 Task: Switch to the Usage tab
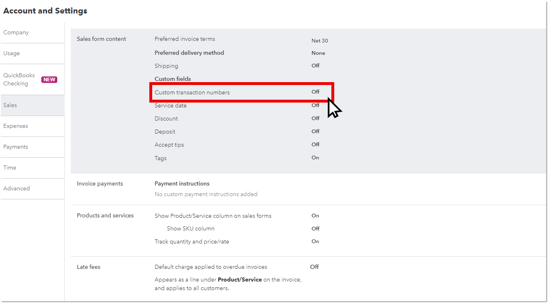(12, 54)
